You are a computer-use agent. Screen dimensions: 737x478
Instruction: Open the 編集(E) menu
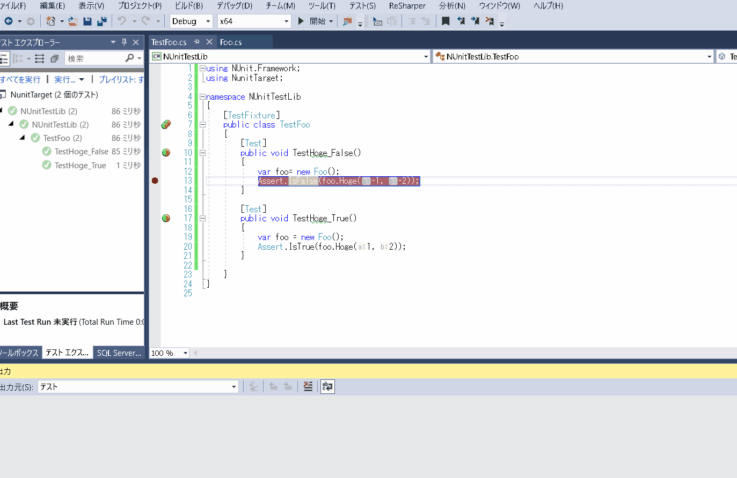pos(53,6)
